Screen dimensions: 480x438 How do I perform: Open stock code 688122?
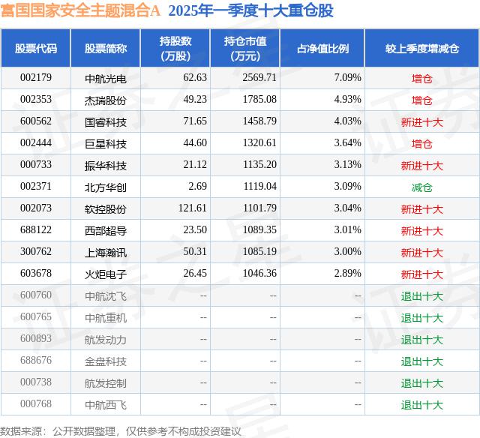pyautogui.click(x=36, y=230)
